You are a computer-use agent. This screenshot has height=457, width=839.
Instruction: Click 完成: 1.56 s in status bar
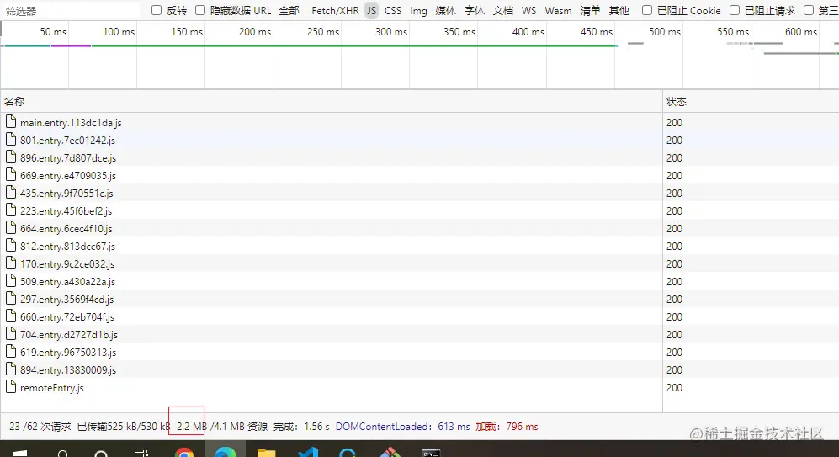301,427
